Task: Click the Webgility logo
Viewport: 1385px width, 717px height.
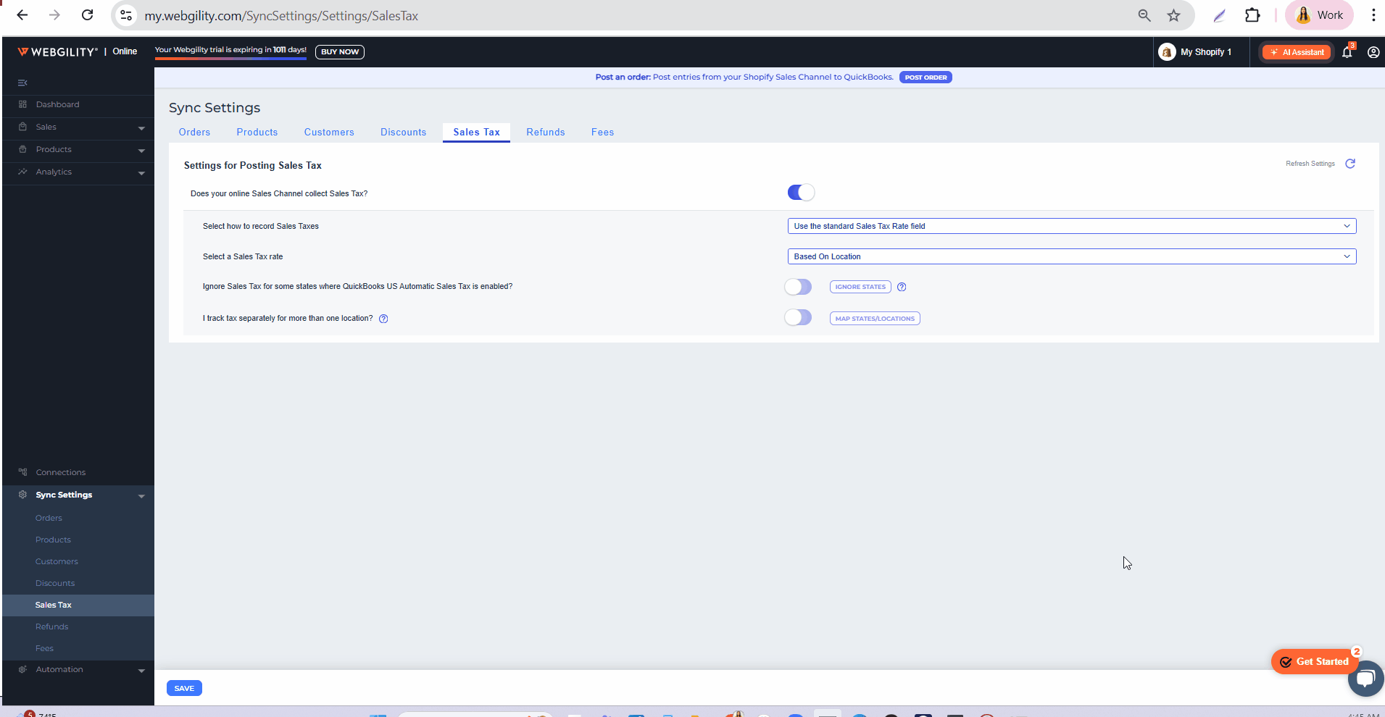Action: 57,52
